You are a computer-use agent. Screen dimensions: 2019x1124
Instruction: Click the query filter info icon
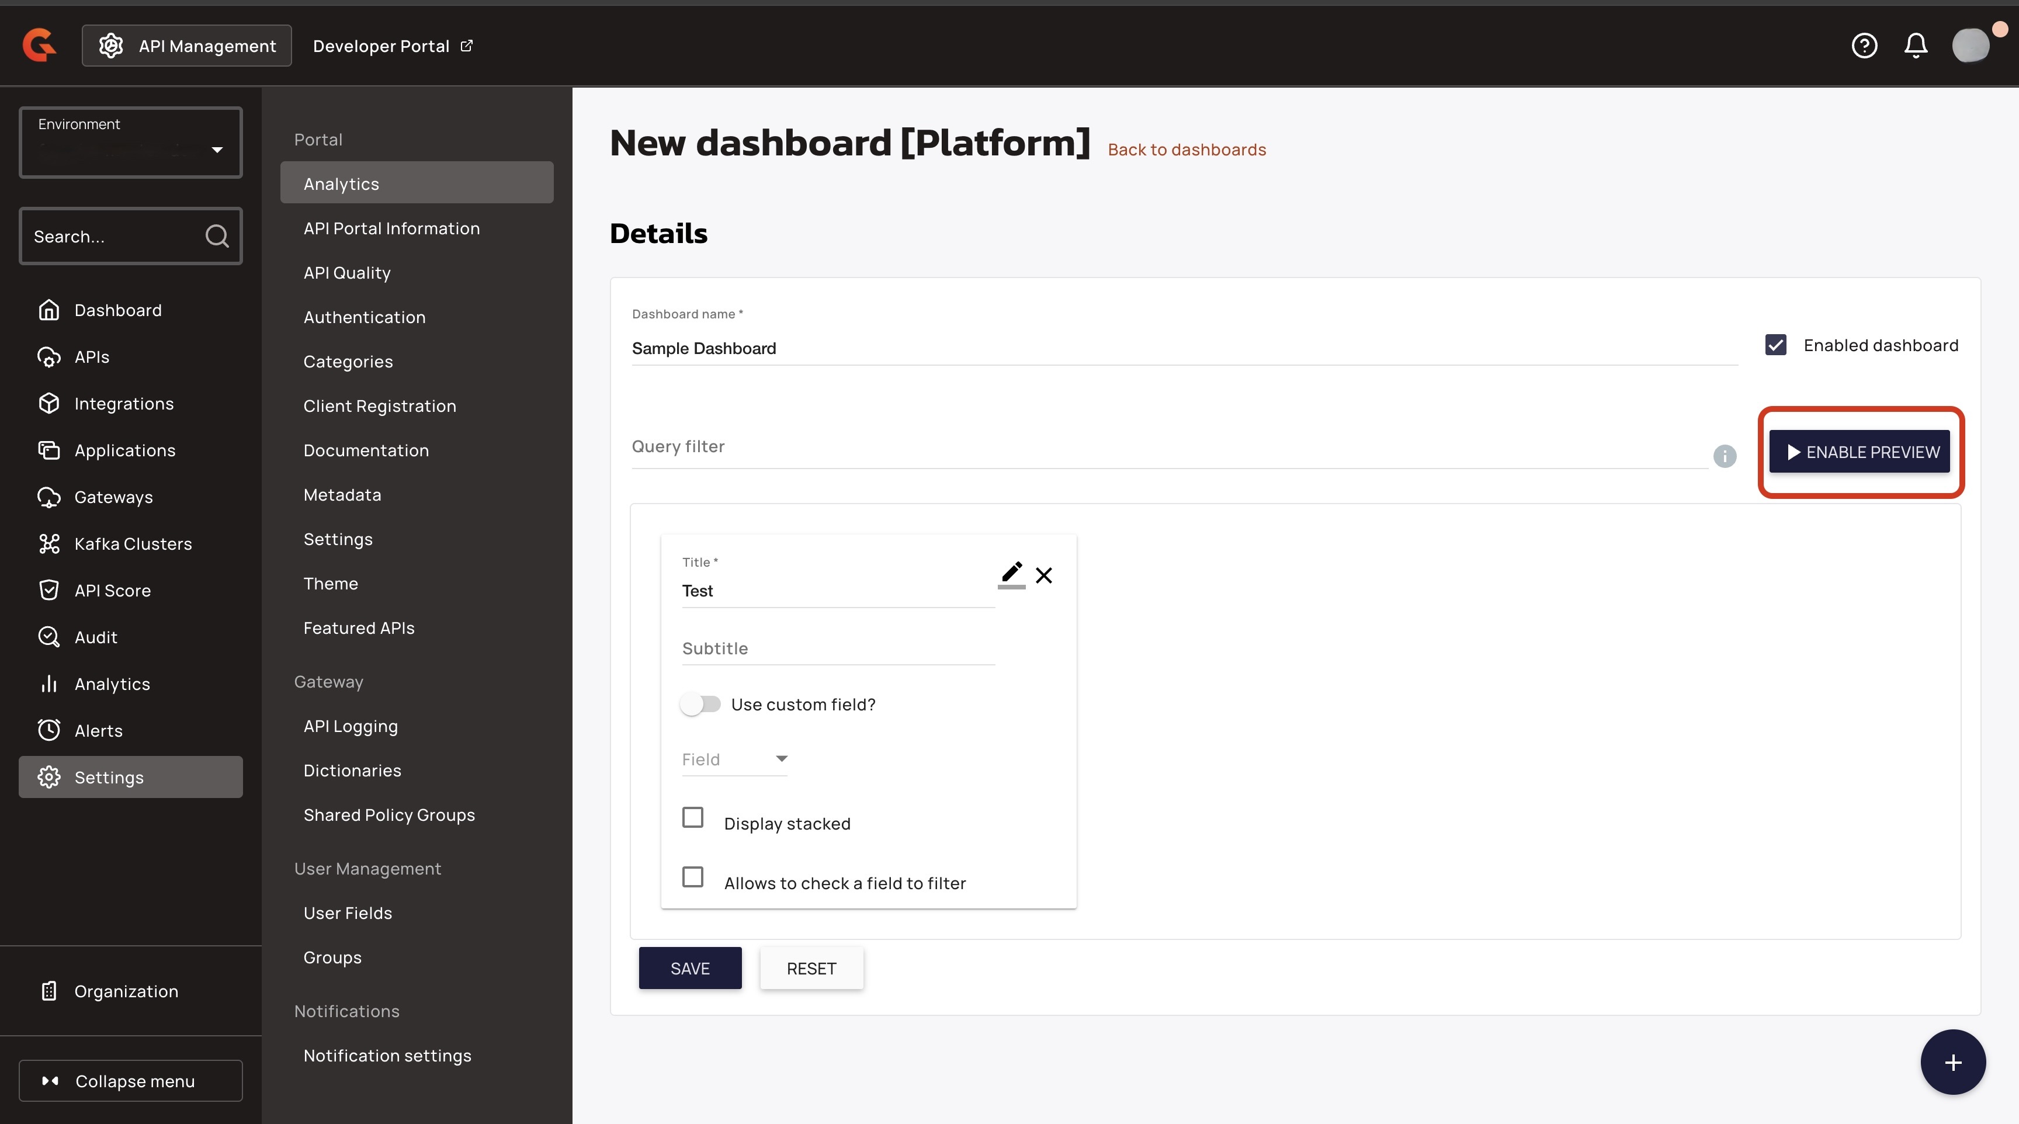(1725, 456)
